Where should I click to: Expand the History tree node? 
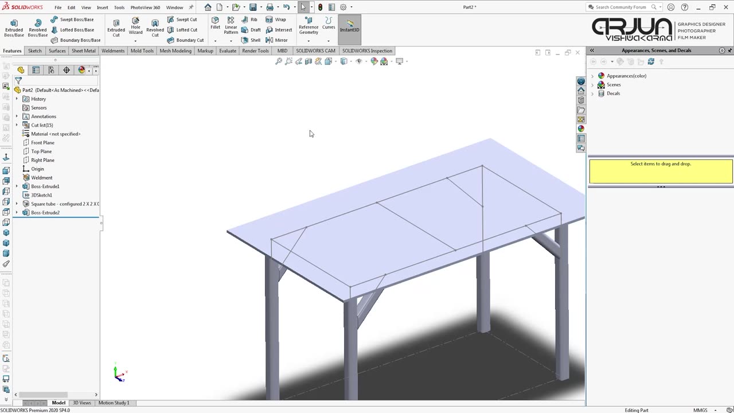click(17, 99)
